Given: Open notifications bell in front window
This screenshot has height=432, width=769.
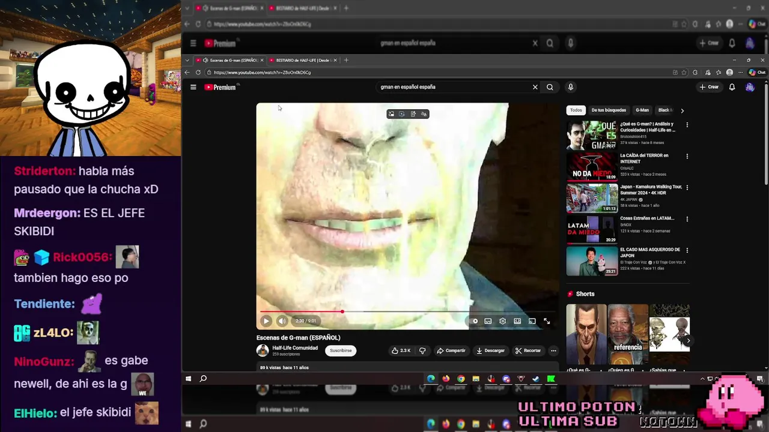Looking at the screenshot, I should (x=732, y=87).
